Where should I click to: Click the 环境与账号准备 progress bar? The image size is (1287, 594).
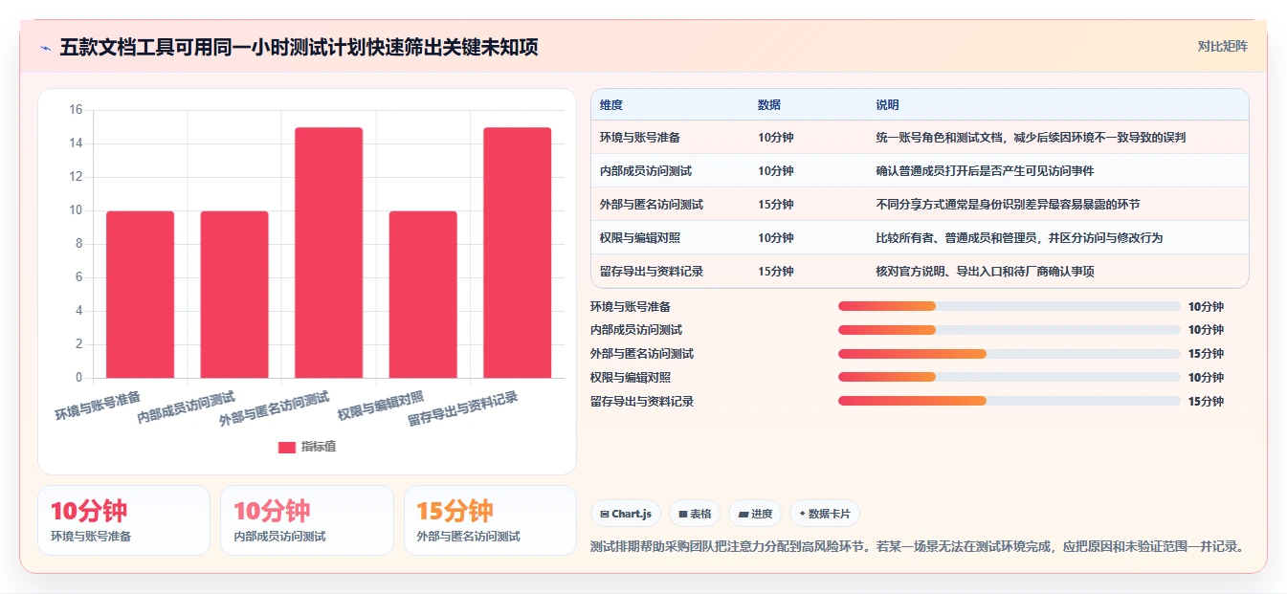(x=1009, y=306)
